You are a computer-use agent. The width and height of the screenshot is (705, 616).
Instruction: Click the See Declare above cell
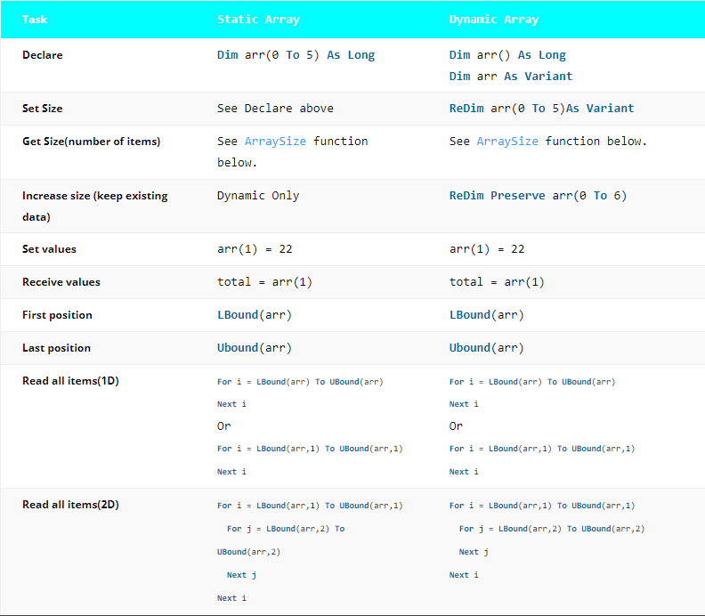click(x=275, y=109)
